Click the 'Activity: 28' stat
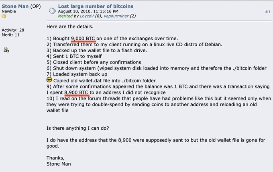Viewport: 273px width, 172px height. 13,30
